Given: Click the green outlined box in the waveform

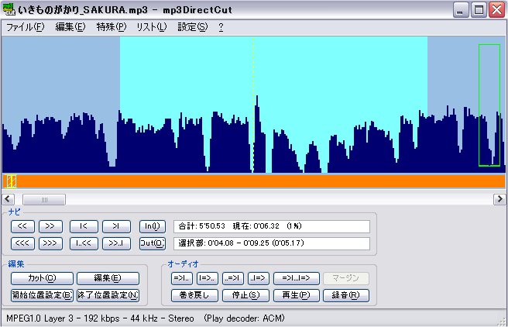Looking at the screenshot, I should (489, 105).
